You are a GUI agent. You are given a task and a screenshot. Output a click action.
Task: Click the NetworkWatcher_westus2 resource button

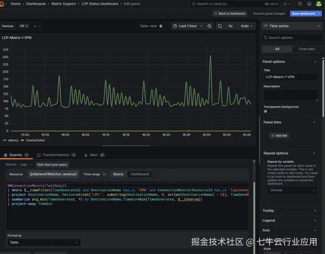click(53, 174)
